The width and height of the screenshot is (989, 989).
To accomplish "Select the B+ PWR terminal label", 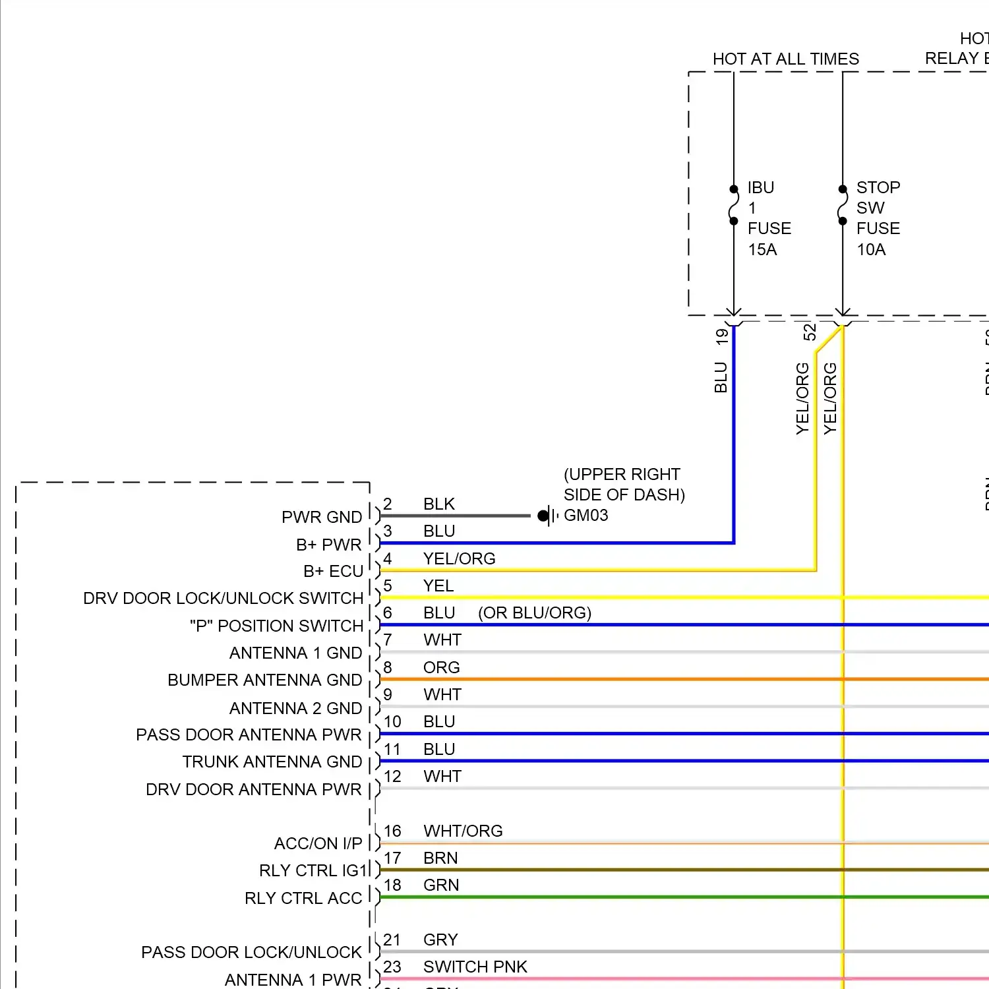I will 328,545.
